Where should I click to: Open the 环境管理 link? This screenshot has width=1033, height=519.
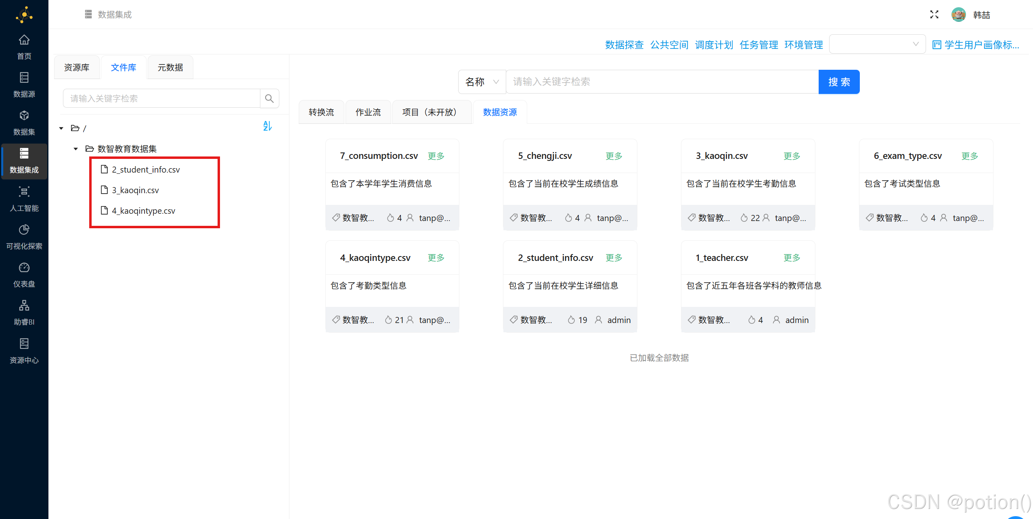pos(803,45)
